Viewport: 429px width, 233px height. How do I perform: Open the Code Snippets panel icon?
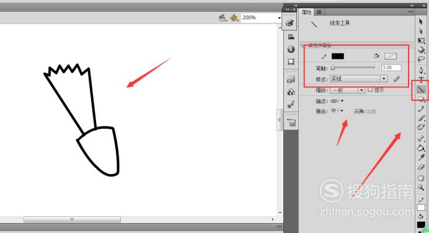click(x=291, y=79)
